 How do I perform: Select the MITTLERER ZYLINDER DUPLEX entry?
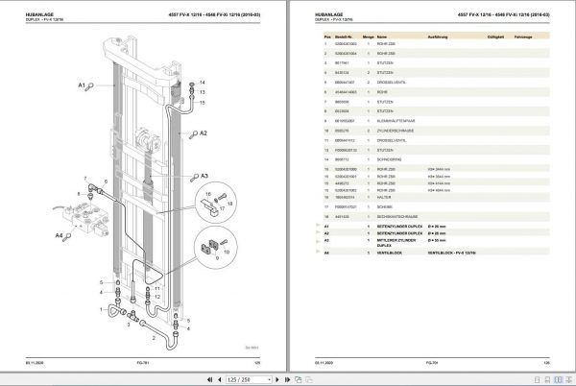396,243
